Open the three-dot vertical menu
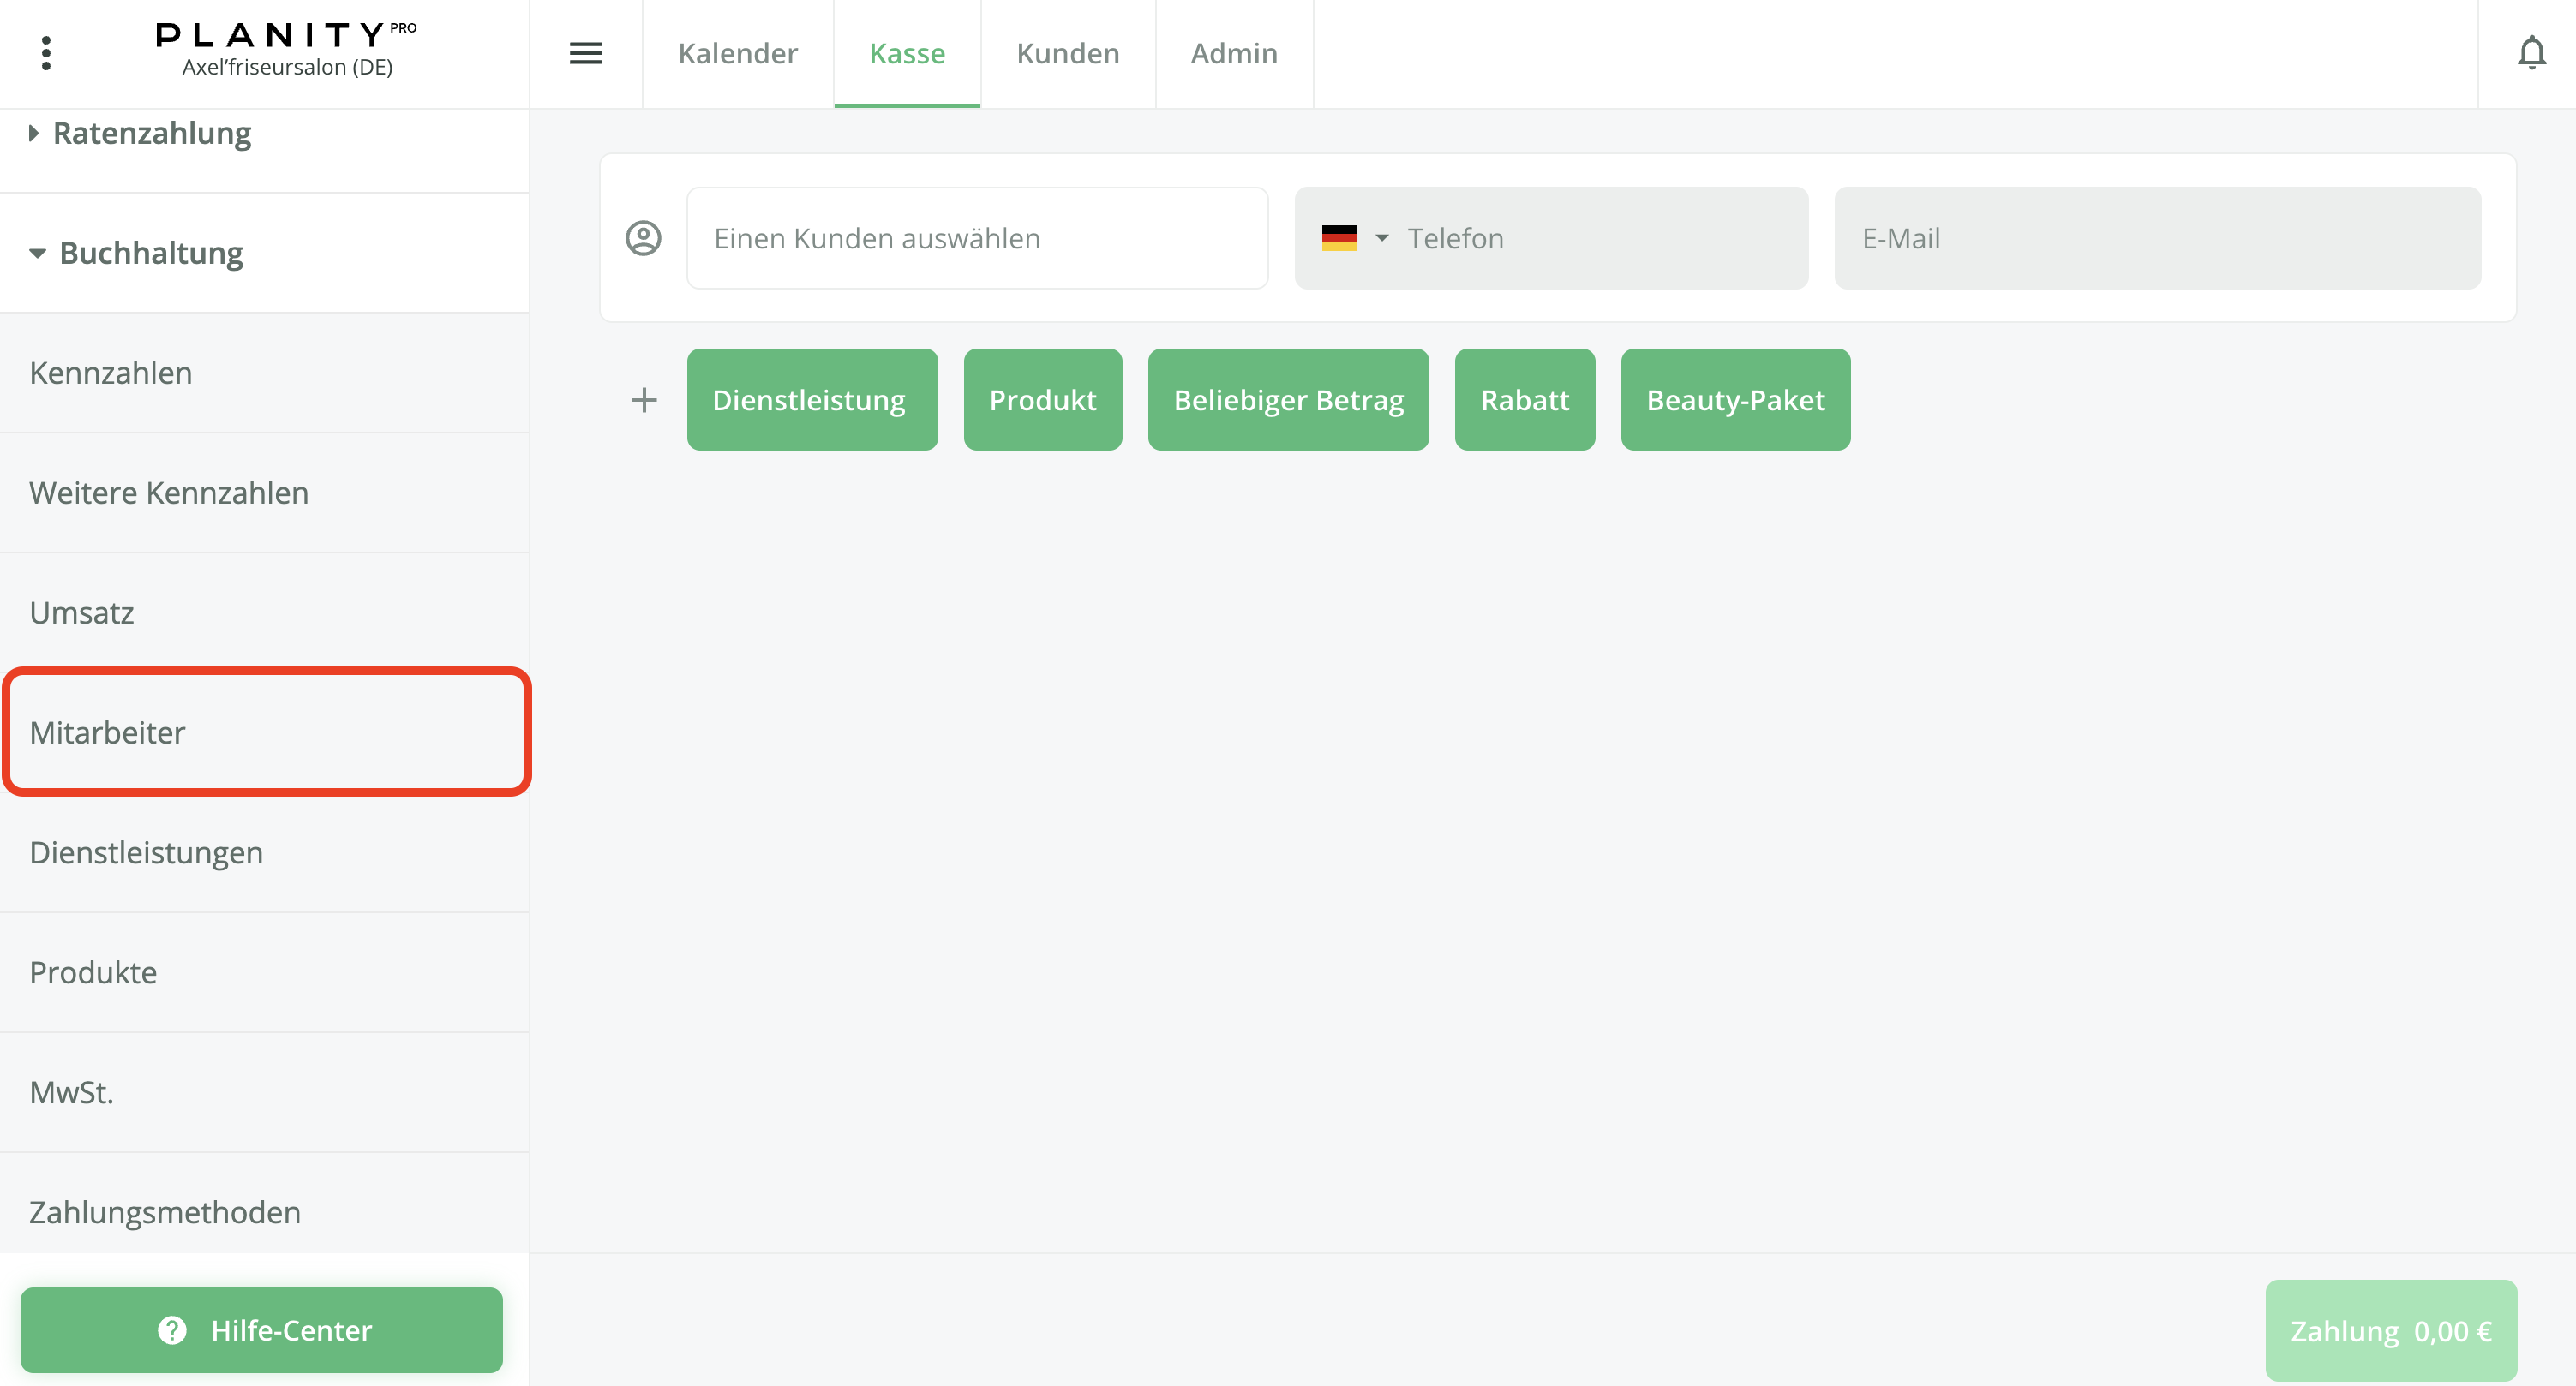Image resolution: width=2576 pixels, height=1386 pixels. (x=46, y=53)
